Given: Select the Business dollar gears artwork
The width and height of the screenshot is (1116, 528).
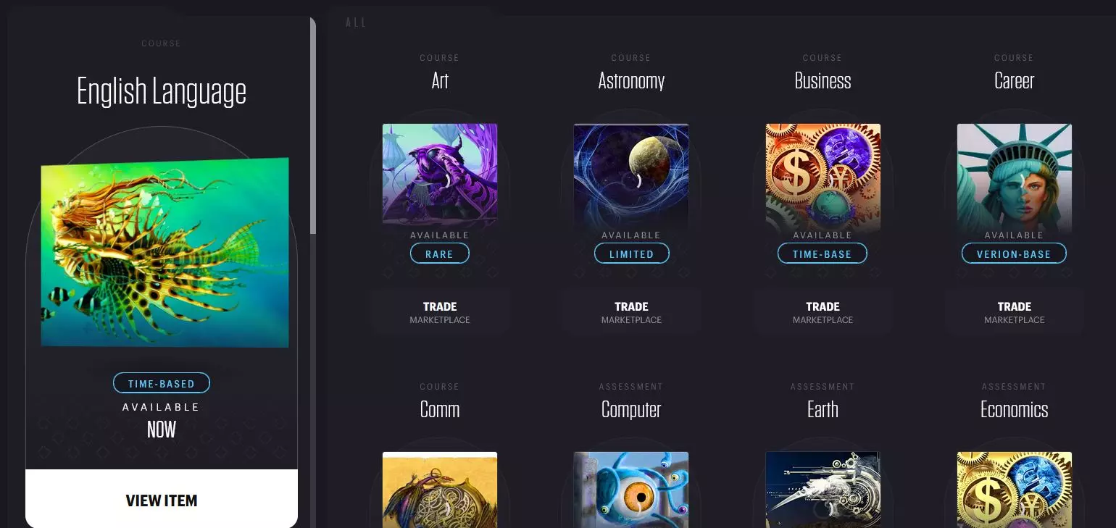Looking at the screenshot, I should [x=823, y=176].
